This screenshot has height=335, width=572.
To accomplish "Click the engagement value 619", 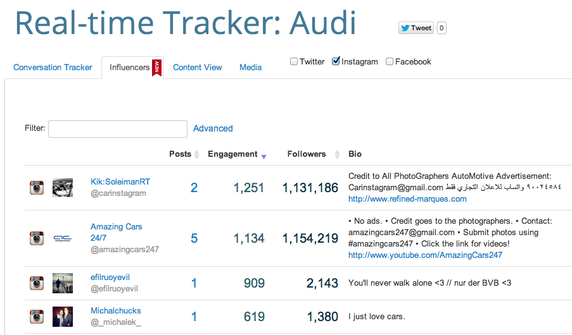I will pyautogui.click(x=254, y=317).
